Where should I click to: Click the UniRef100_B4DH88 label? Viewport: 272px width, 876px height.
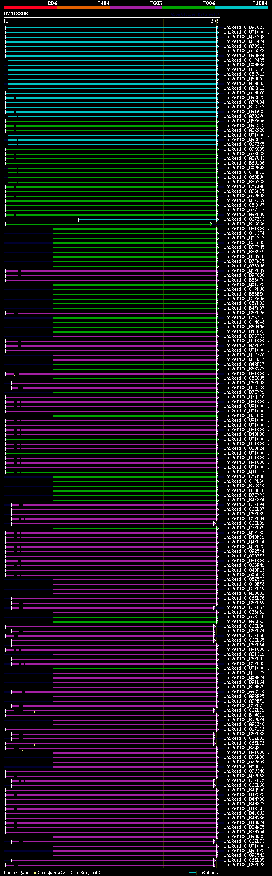(244, 435)
